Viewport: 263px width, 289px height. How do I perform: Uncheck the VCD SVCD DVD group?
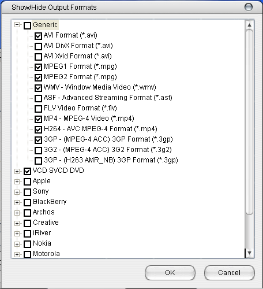pos(27,171)
